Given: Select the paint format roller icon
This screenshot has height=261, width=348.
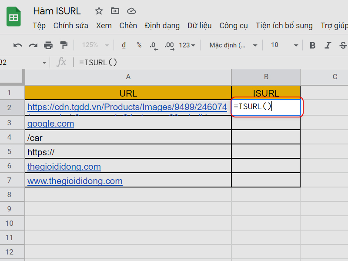Looking at the screenshot, I should pyautogui.click(x=64, y=45).
